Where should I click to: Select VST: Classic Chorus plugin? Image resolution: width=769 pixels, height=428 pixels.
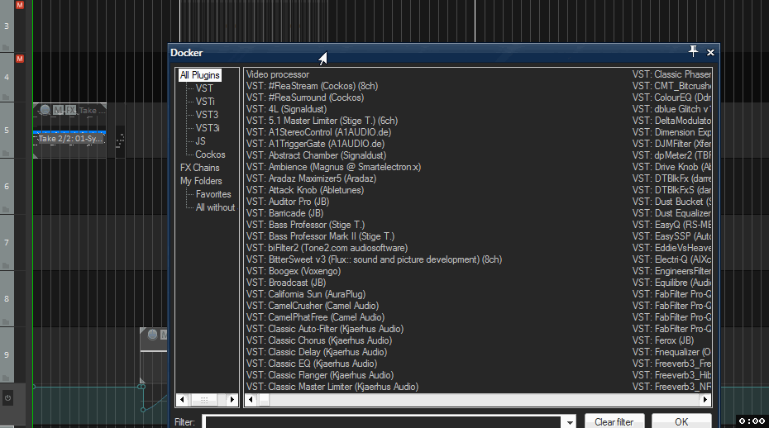(319, 340)
